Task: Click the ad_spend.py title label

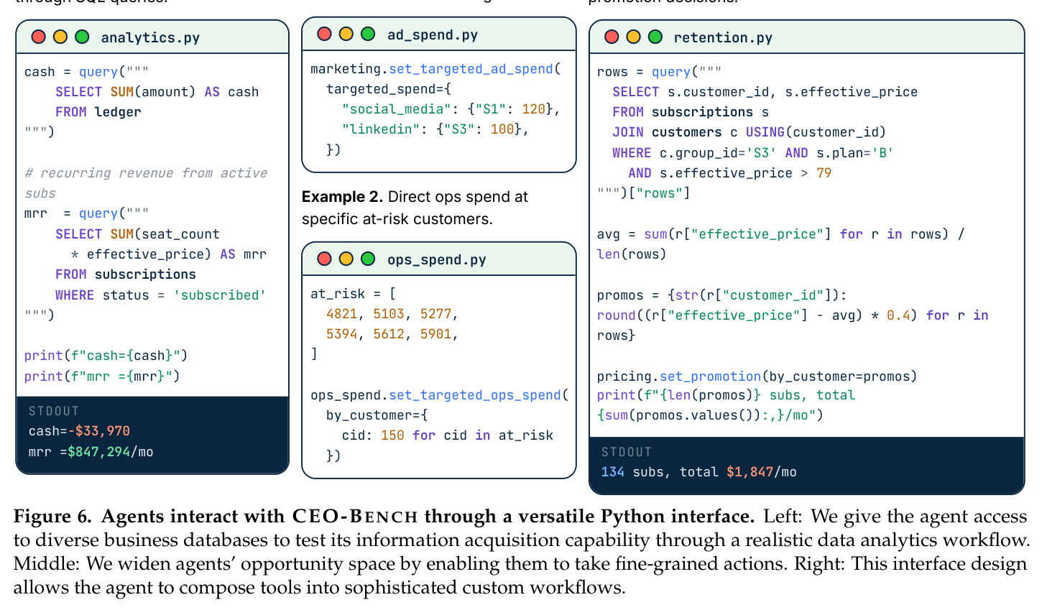Action: pyautogui.click(x=433, y=34)
